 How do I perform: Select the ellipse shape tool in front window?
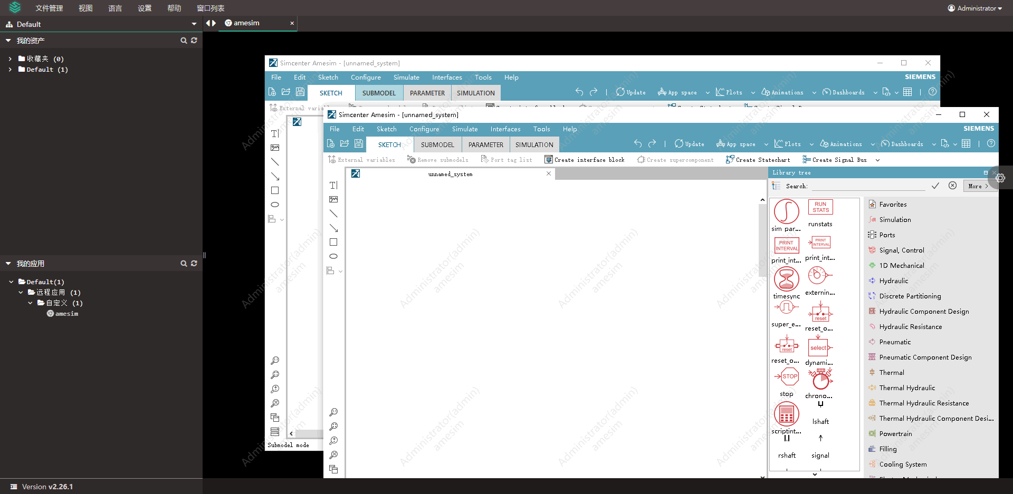point(333,256)
